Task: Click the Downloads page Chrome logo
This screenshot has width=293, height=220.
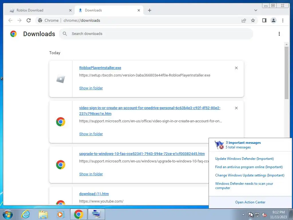Action: tap(13, 34)
